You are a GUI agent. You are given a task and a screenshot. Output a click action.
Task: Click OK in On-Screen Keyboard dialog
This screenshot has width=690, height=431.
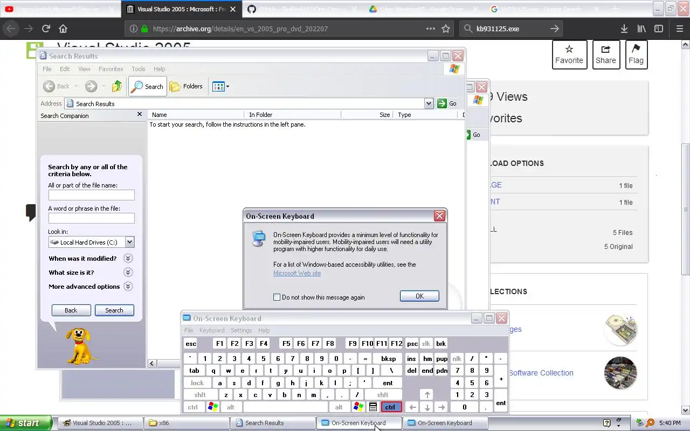click(419, 296)
